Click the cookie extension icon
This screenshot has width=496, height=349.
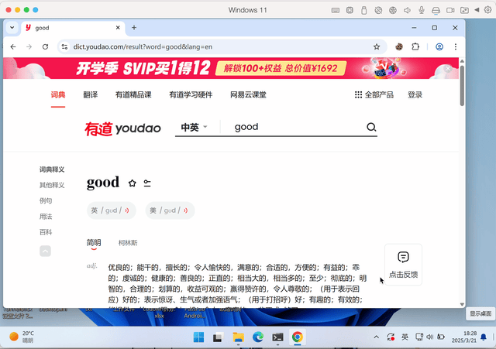coord(399,46)
